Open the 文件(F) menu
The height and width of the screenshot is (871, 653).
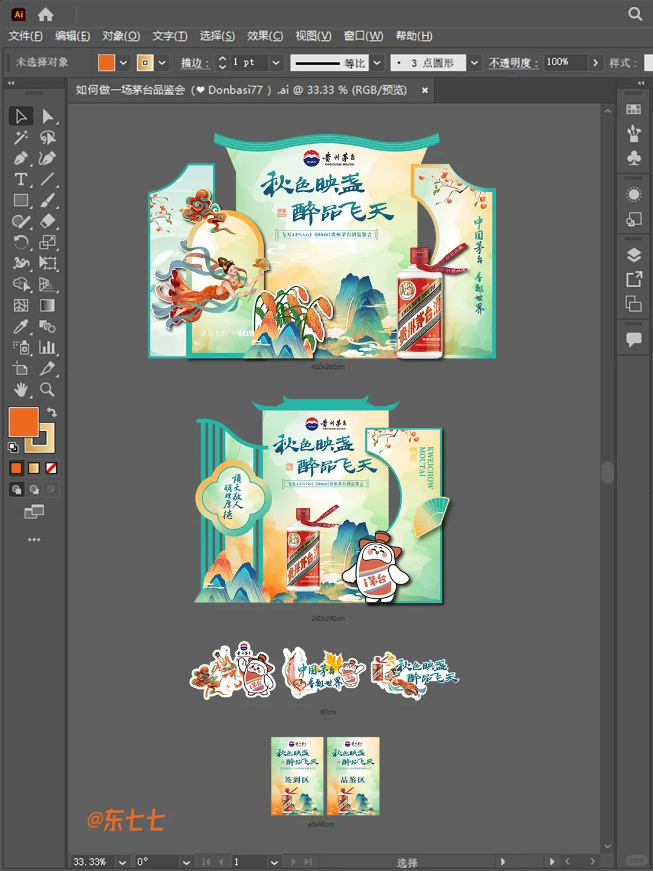pos(25,36)
